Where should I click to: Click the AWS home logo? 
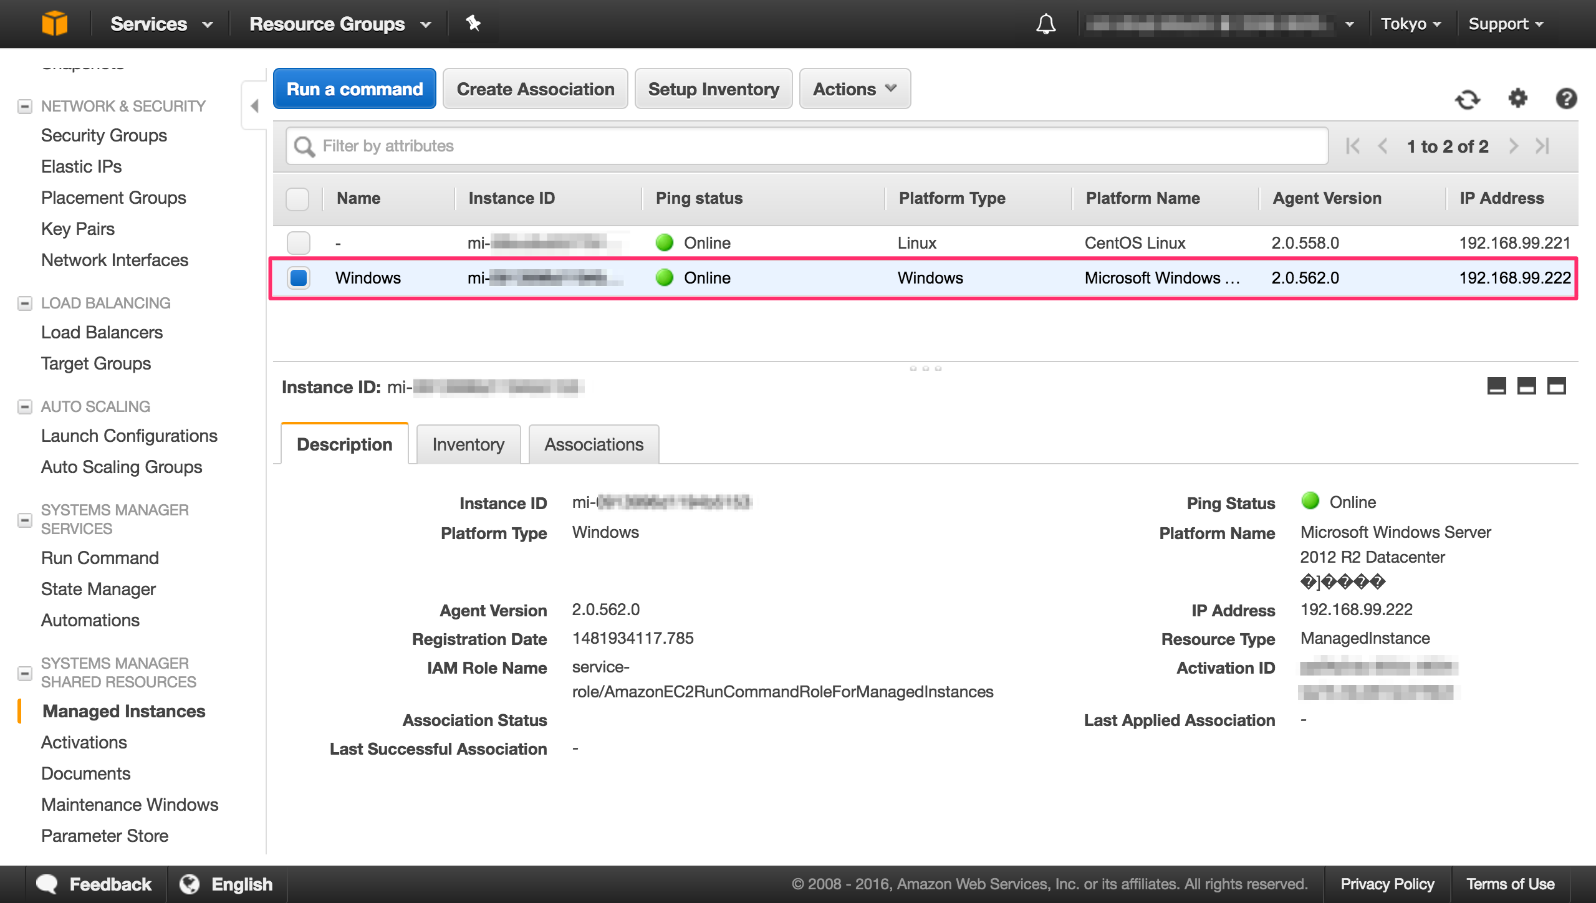click(x=55, y=24)
